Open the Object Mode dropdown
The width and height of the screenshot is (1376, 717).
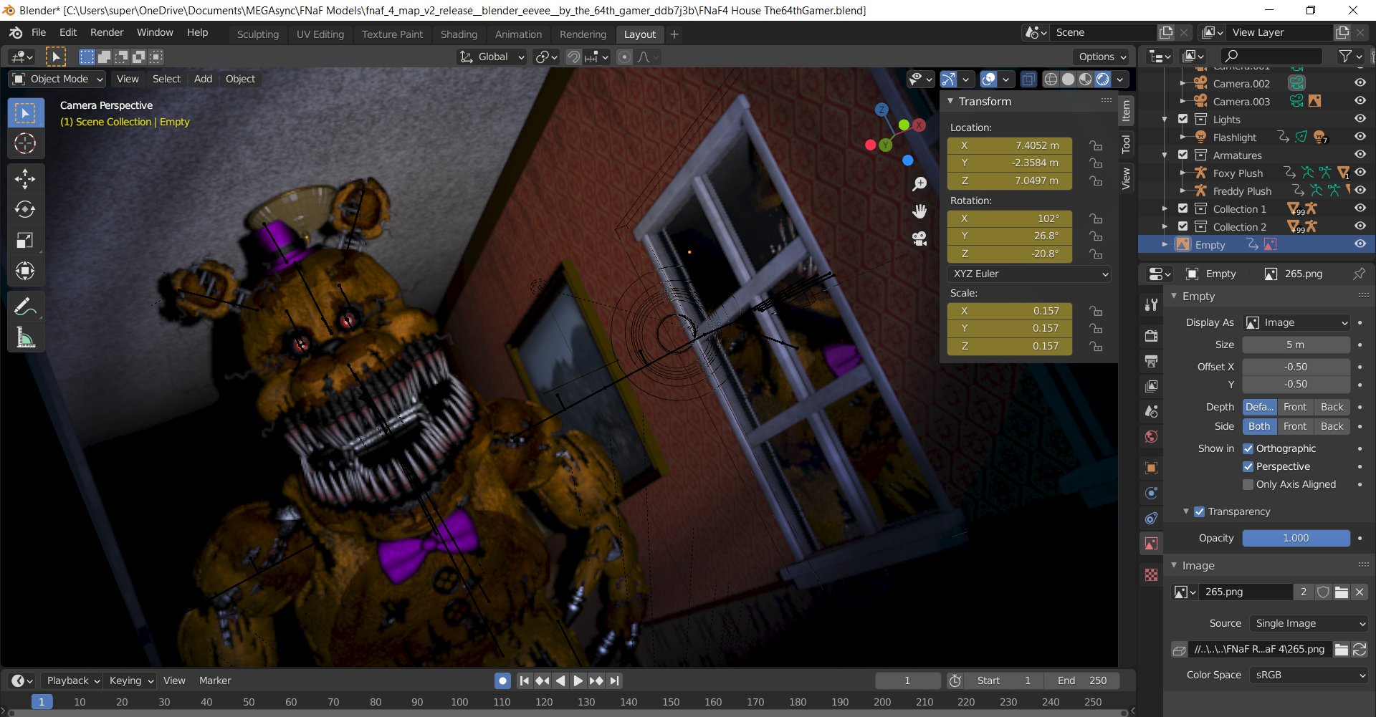[x=57, y=80]
